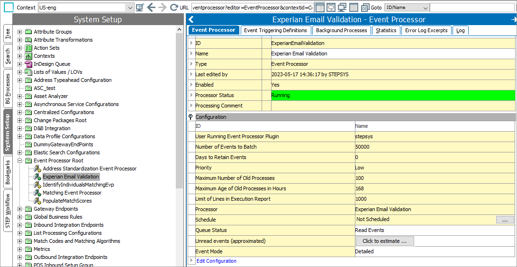Open the Context dropdown showing US-eng

[130, 8]
